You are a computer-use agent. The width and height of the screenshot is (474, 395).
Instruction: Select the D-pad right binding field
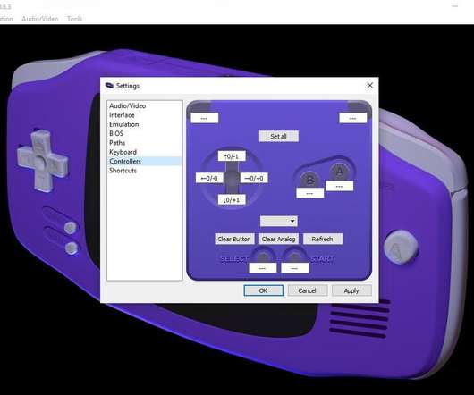[x=254, y=178]
